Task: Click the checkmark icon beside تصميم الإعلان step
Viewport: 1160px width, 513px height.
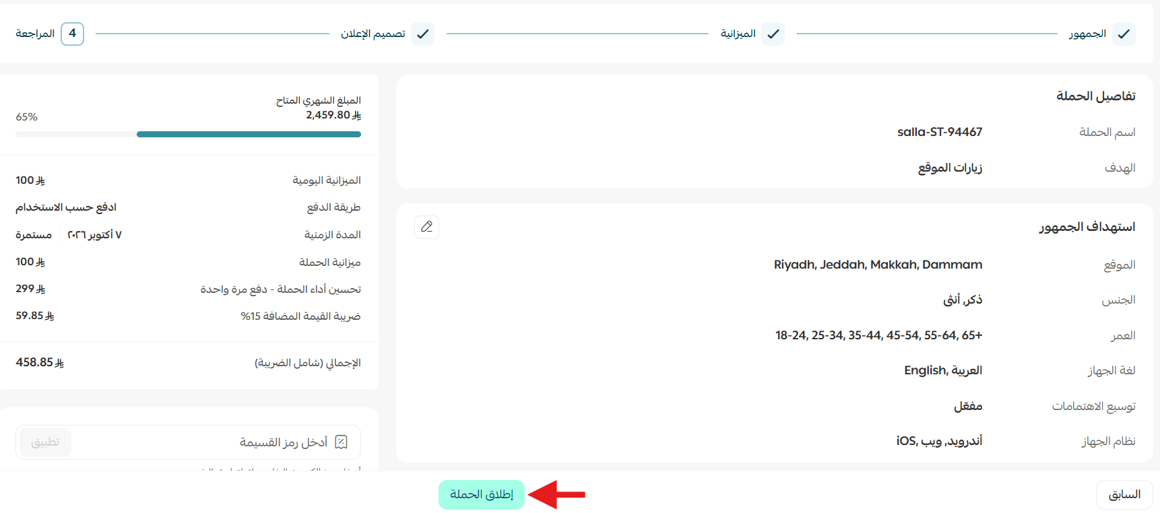Action: (422, 34)
